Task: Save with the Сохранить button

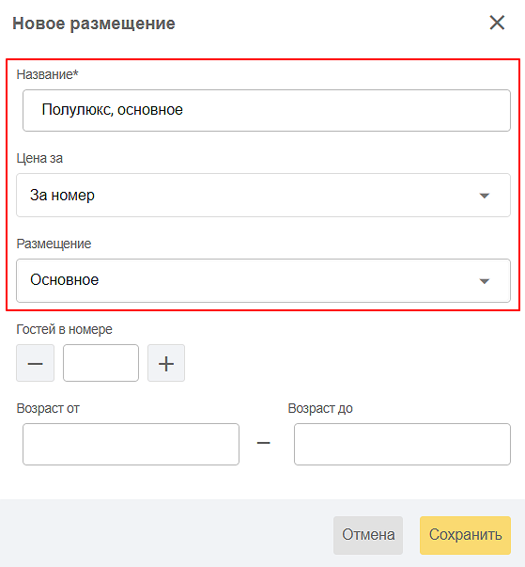Action: pyautogui.click(x=465, y=535)
